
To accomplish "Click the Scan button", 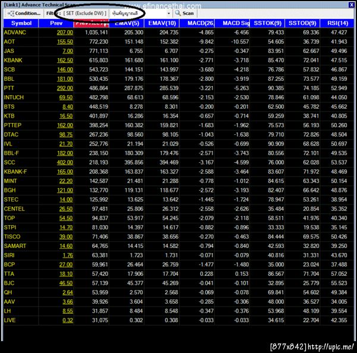I will [x=184, y=14].
